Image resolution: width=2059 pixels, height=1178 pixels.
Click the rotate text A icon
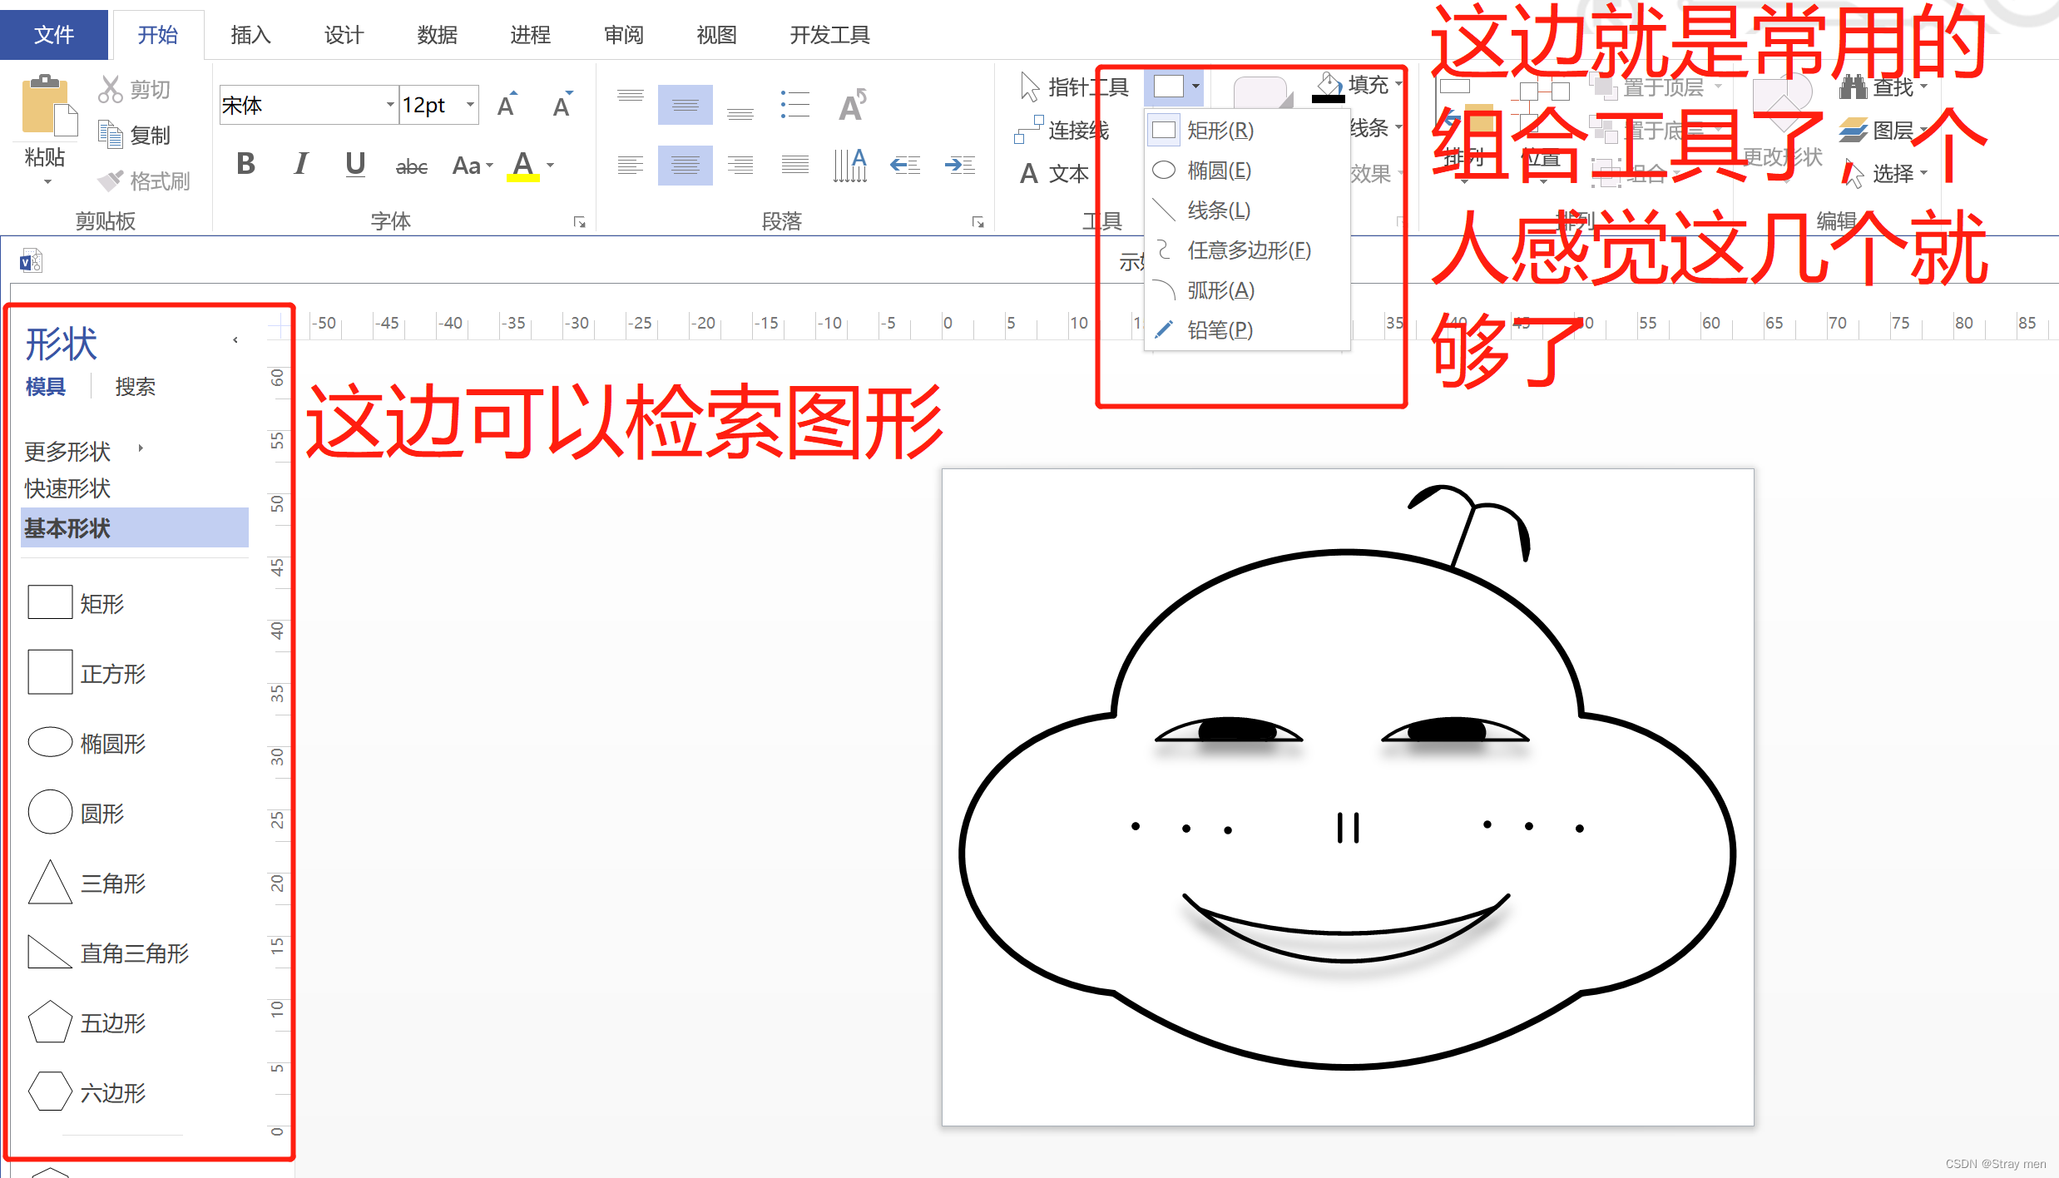click(x=853, y=105)
